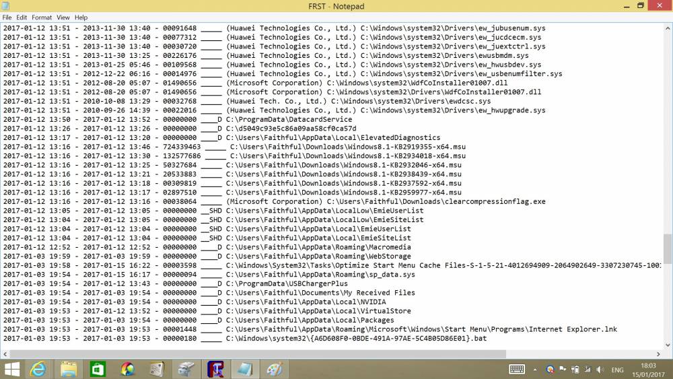Screen dimensions: 673x379
Task: Close the FRST Notepad window
Action: [x=660, y=5]
